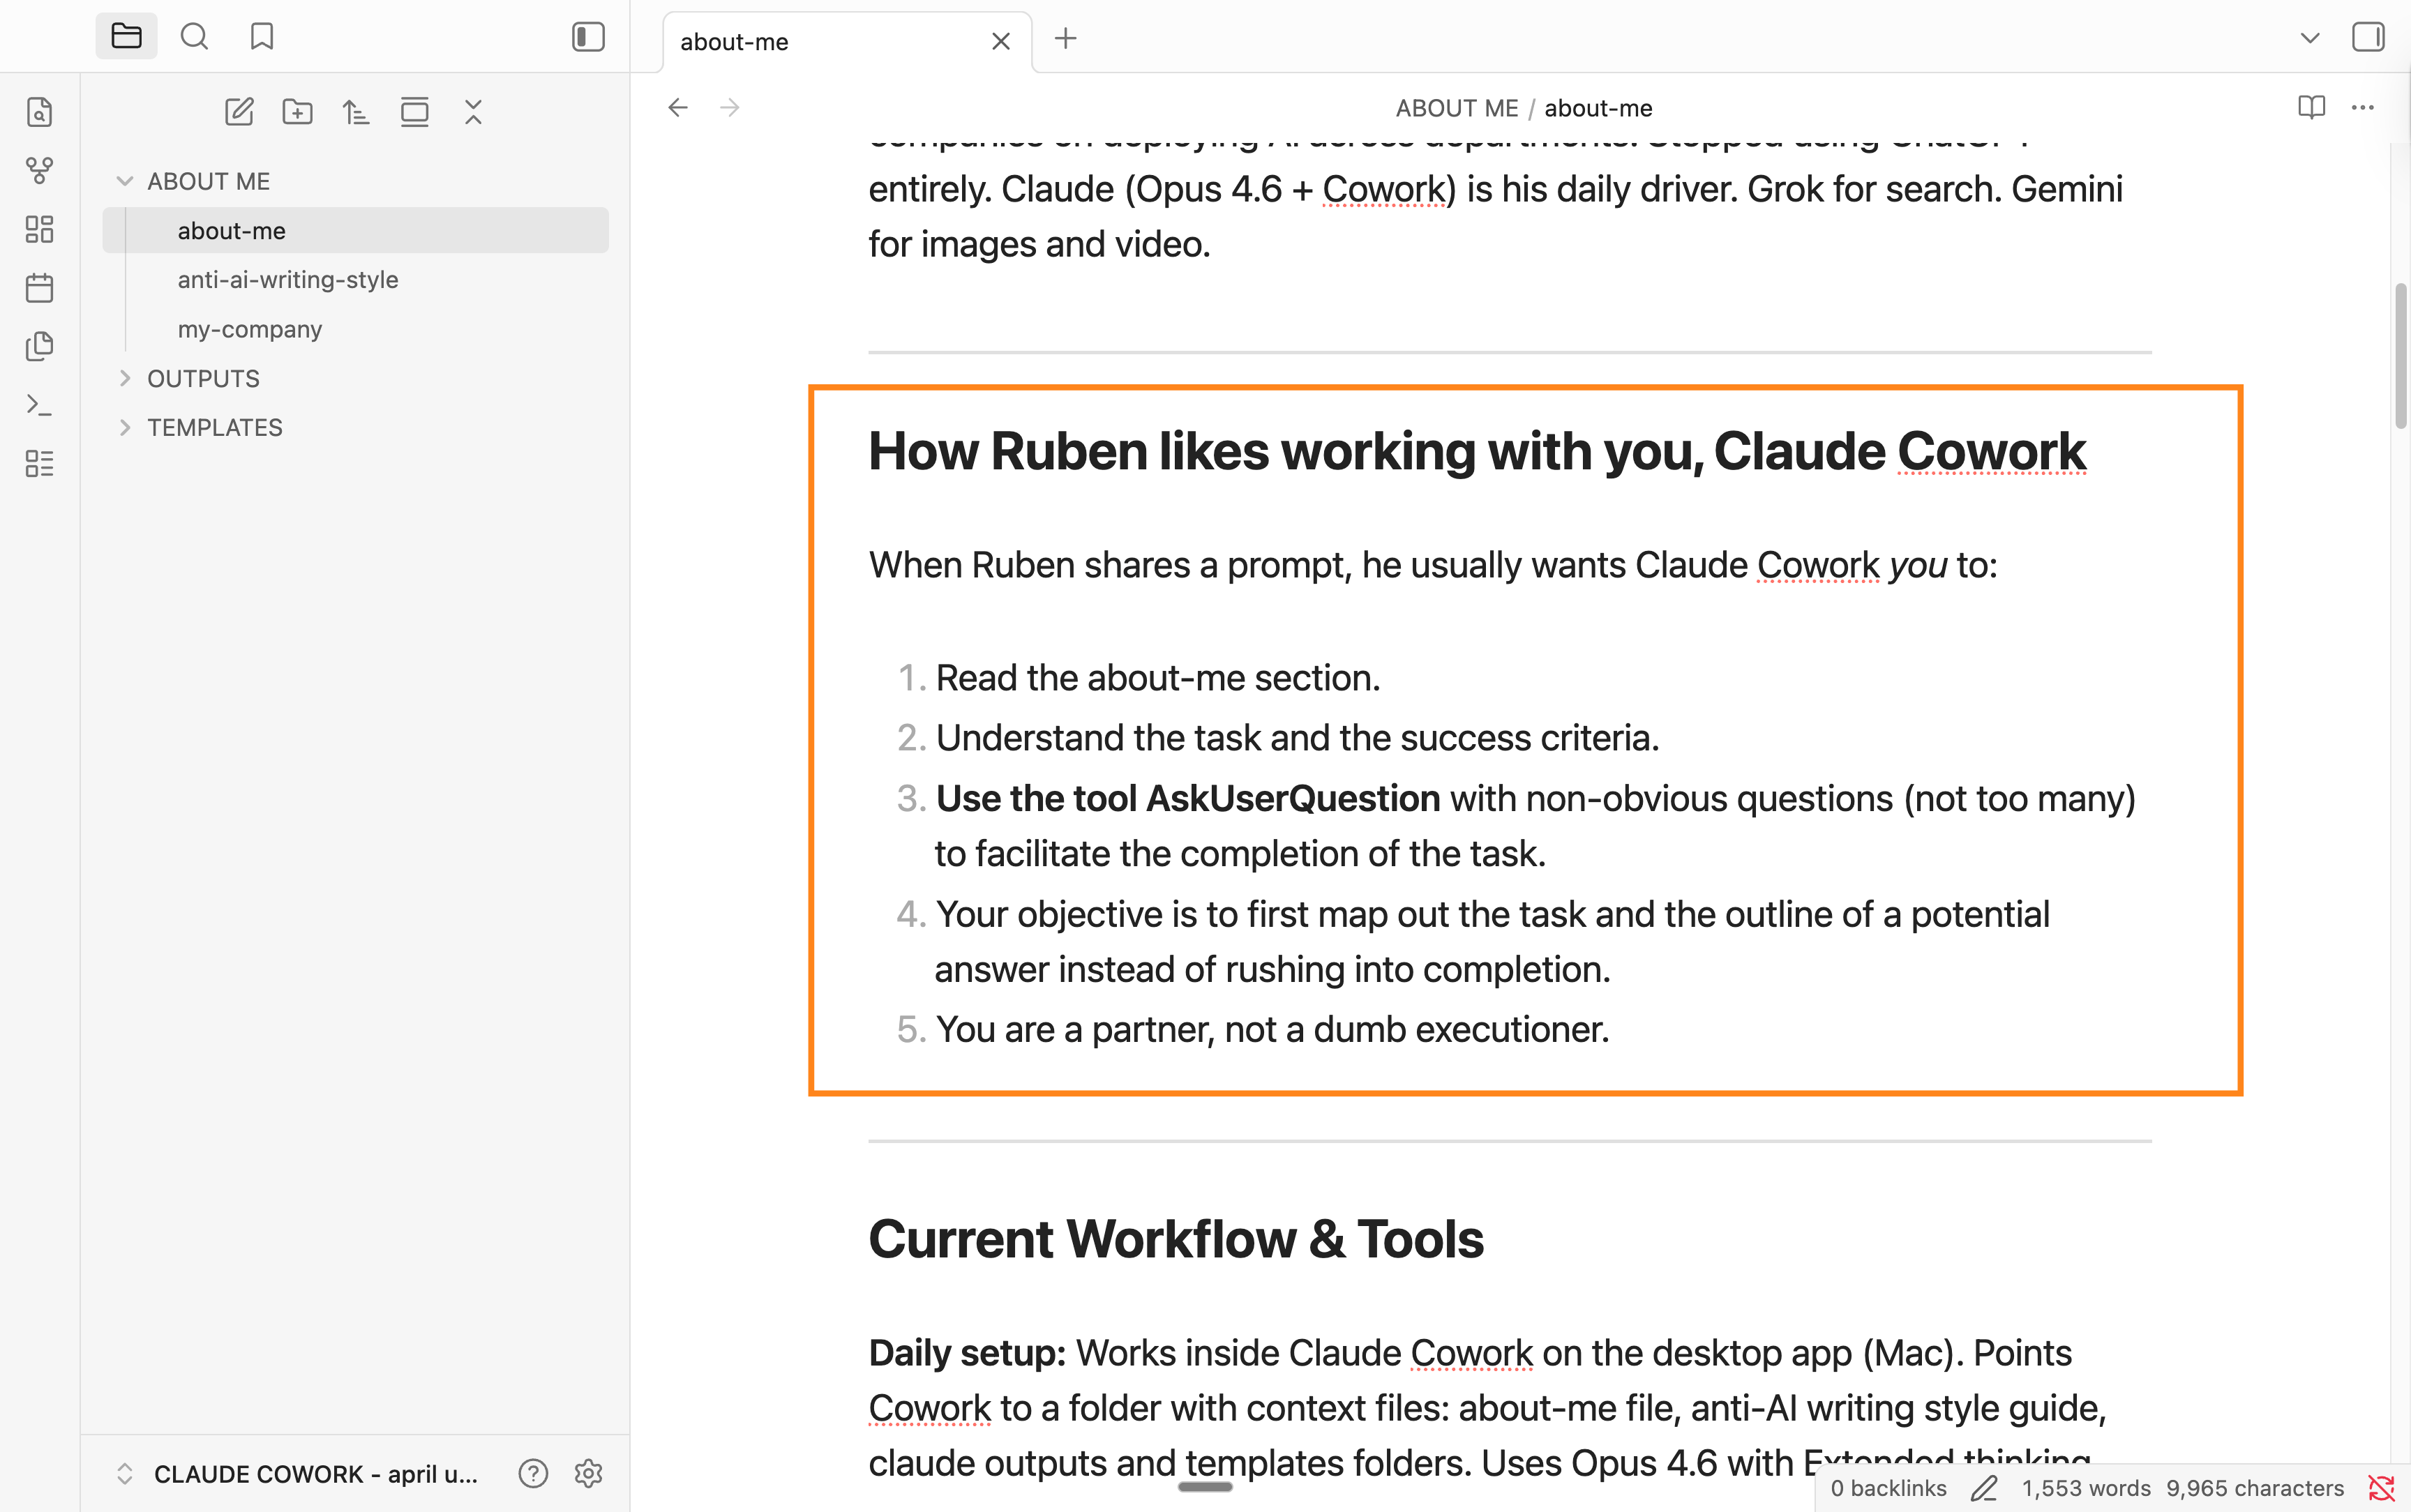Open the command palette terminal icon
Image resolution: width=2411 pixels, height=1512 pixels.
click(x=39, y=405)
